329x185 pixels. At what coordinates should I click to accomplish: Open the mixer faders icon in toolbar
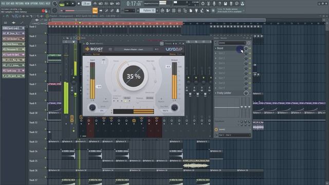pos(179,10)
